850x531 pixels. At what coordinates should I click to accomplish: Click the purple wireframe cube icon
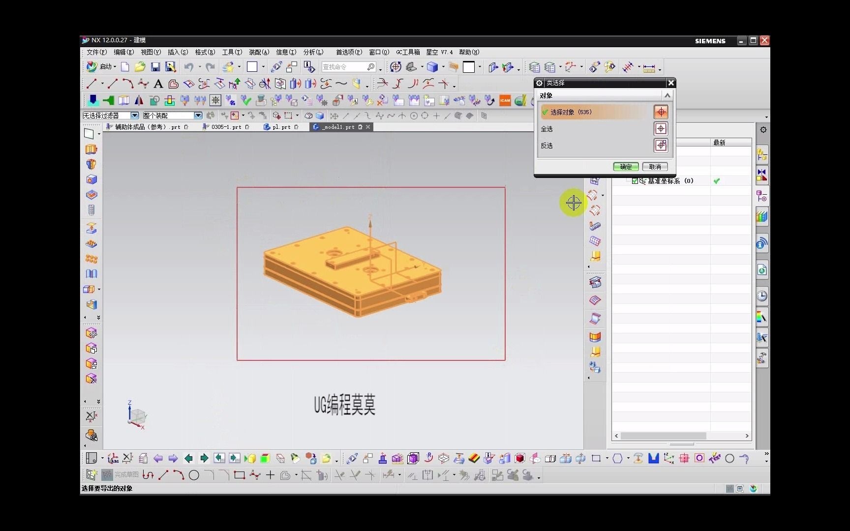click(413, 459)
